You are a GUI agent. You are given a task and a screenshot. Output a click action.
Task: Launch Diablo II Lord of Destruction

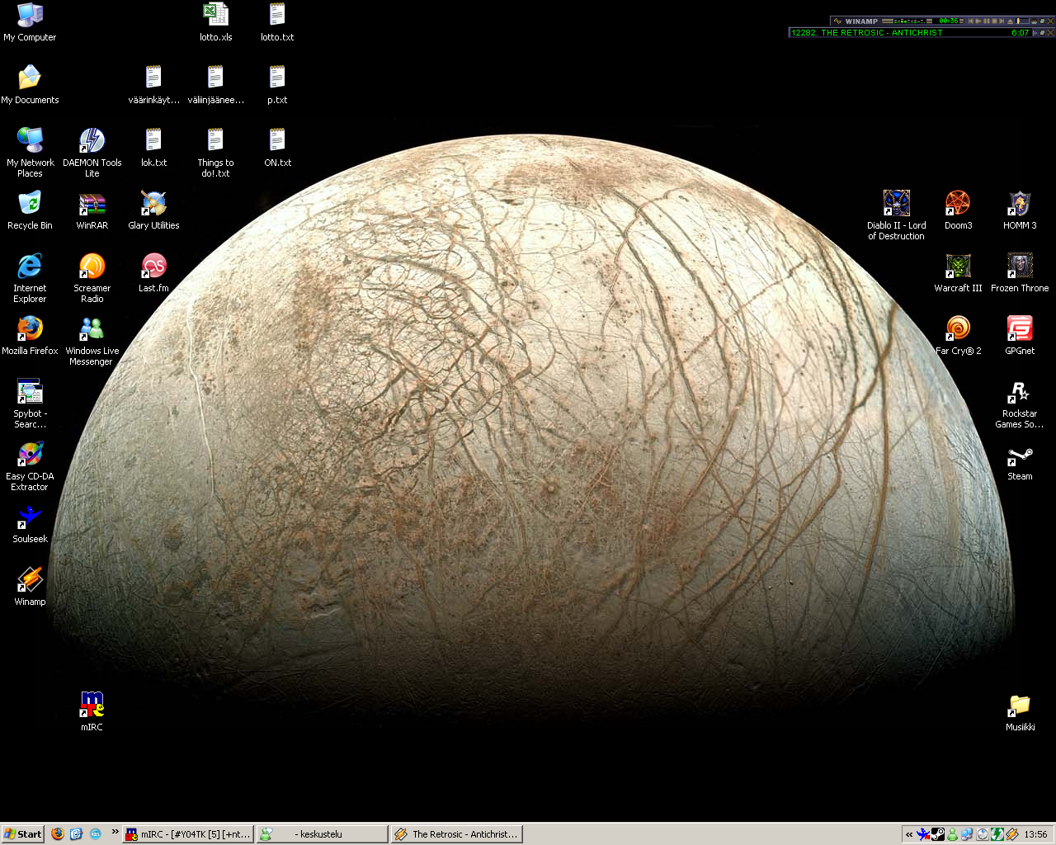(x=896, y=204)
